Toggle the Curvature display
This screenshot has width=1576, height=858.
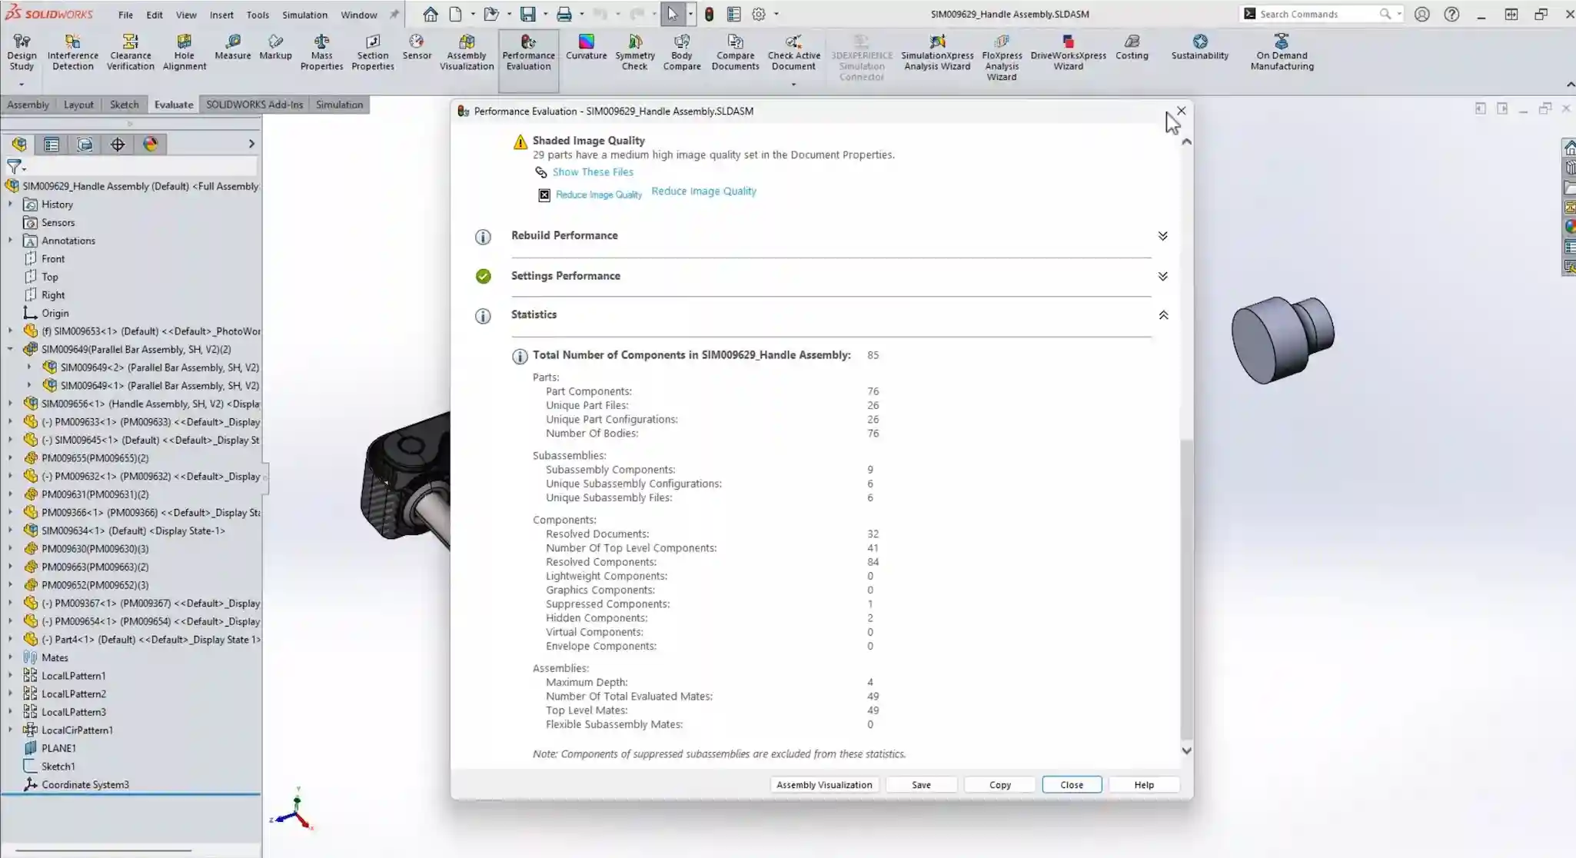coord(587,47)
